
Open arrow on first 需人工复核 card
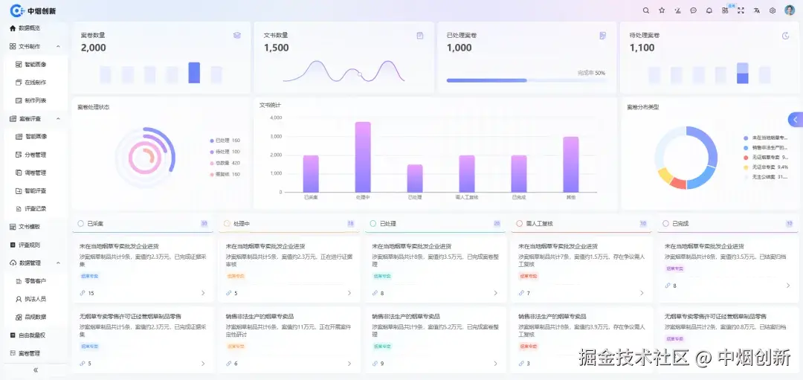click(x=642, y=293)
